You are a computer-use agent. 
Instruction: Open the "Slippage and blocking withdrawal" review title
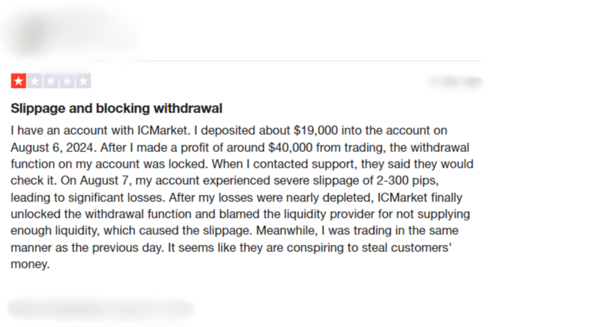[x=116, y=108]
